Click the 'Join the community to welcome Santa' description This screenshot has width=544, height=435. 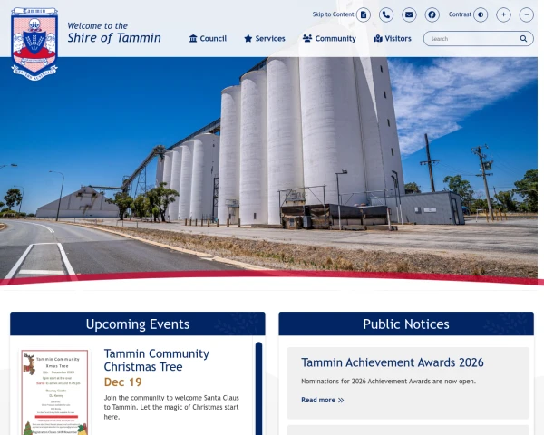(171, 407)
